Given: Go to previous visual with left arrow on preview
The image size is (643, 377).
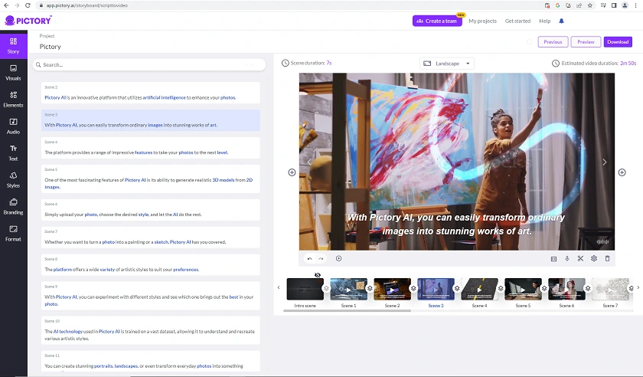Looking at the screenshot, I should (x=309, y=162).
